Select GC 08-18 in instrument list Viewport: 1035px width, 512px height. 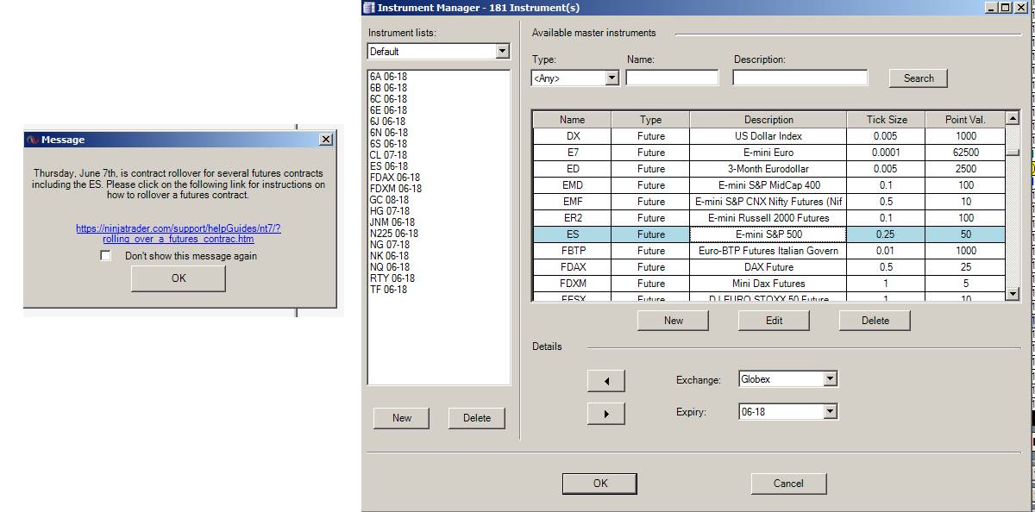(x=389, y=200)
